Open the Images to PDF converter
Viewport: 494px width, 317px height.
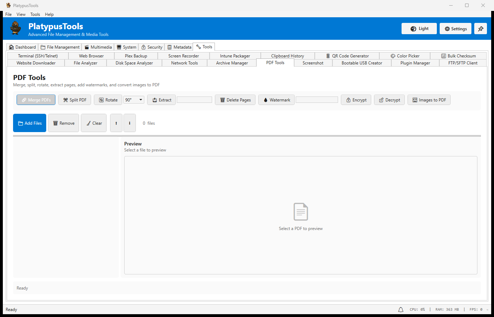[429, 100]
